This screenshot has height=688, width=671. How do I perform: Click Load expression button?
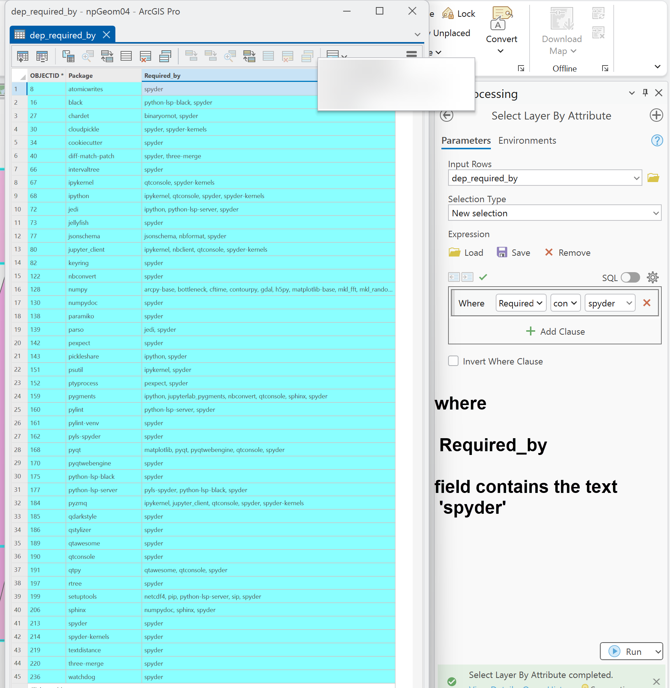click(466, 253)
